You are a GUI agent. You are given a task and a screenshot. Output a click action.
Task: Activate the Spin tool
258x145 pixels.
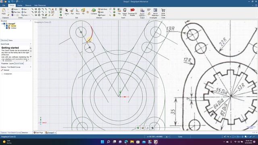point(24,9)
